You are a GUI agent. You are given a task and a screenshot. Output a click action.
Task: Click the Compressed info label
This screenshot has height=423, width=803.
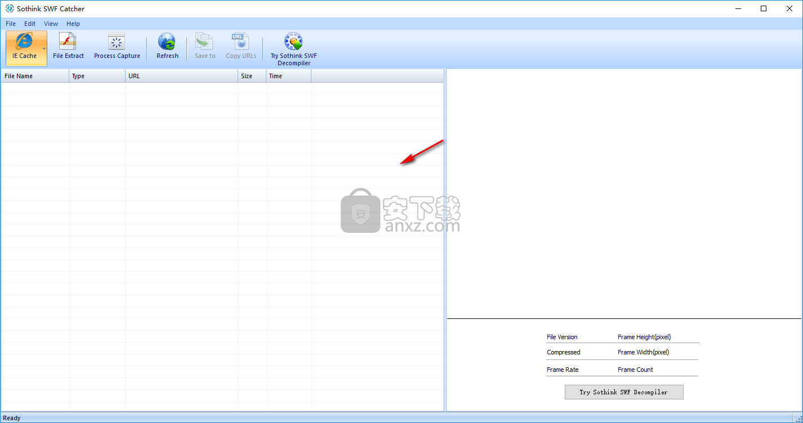[563, 352]
